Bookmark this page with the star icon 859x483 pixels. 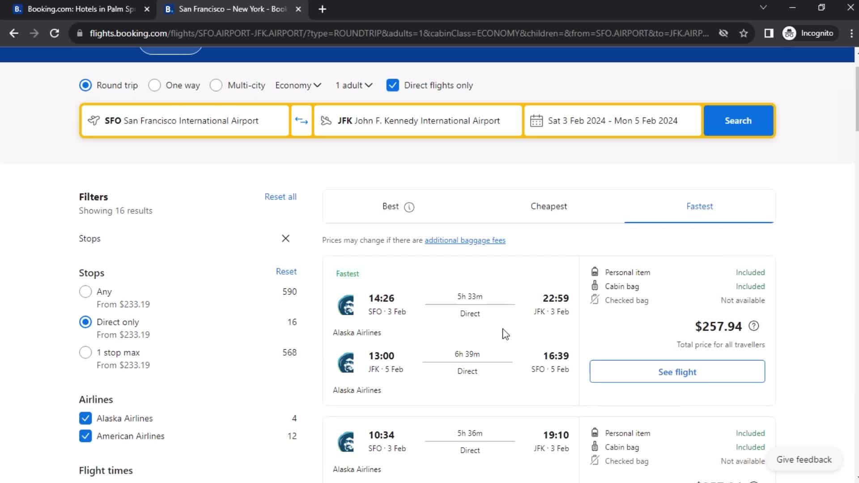744,33
